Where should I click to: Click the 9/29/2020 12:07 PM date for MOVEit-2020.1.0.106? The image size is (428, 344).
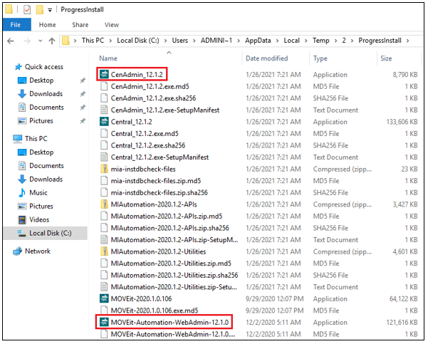(275, 298)
